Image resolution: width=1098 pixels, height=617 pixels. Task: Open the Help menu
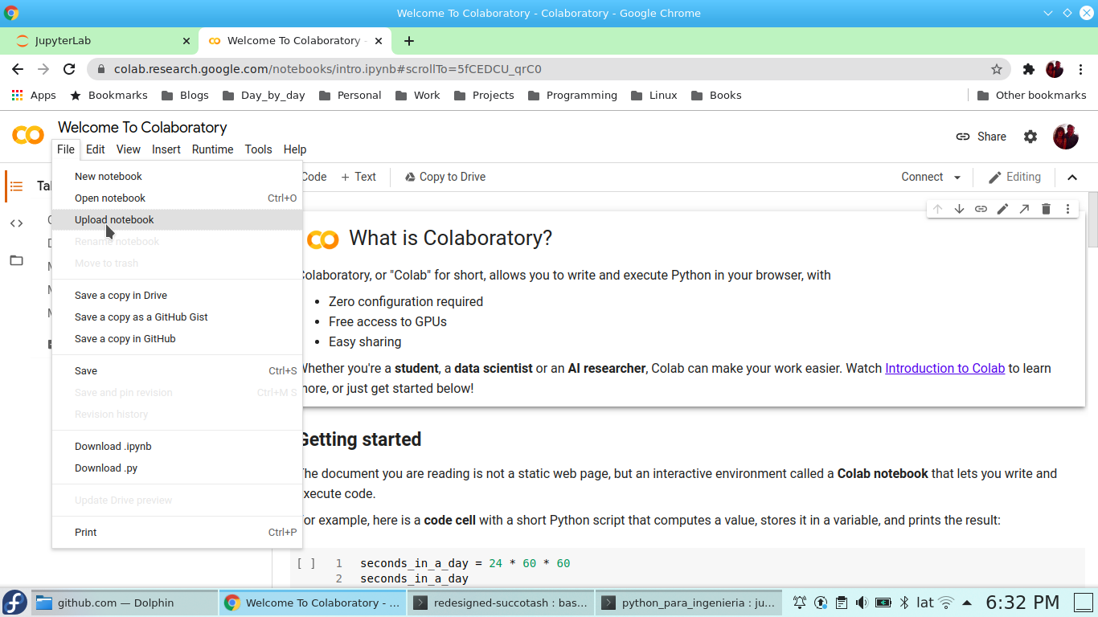295,149
